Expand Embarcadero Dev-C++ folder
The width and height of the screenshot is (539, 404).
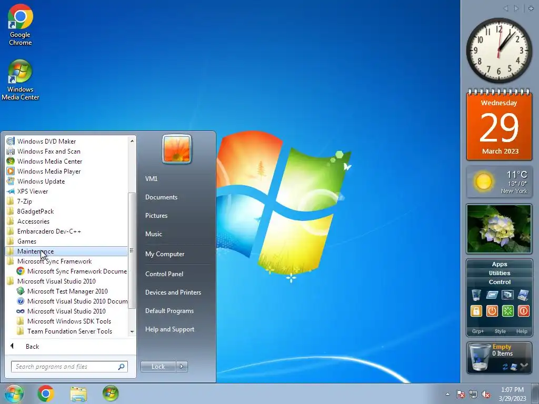click(x=66, y=231)
